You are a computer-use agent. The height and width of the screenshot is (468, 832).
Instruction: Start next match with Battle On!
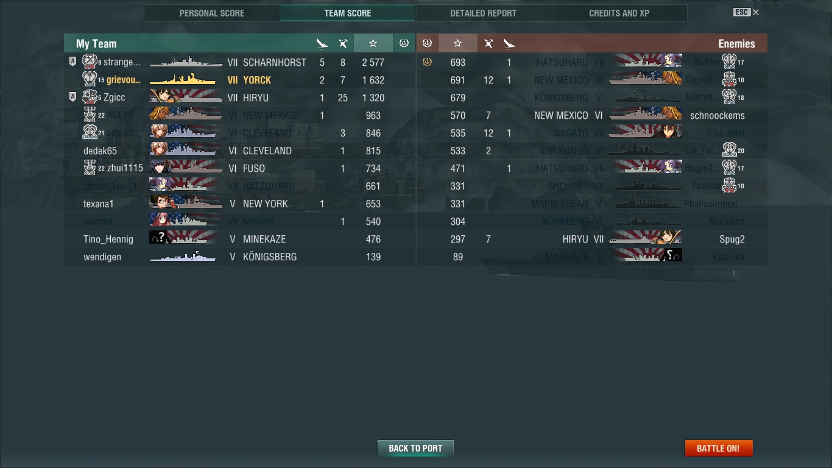click(x=719, y=448)
